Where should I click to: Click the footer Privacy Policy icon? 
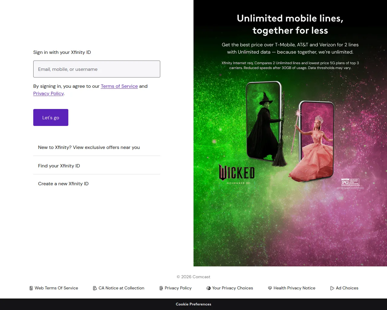161,288
